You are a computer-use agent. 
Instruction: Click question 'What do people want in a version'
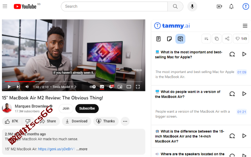coord(188,94)
